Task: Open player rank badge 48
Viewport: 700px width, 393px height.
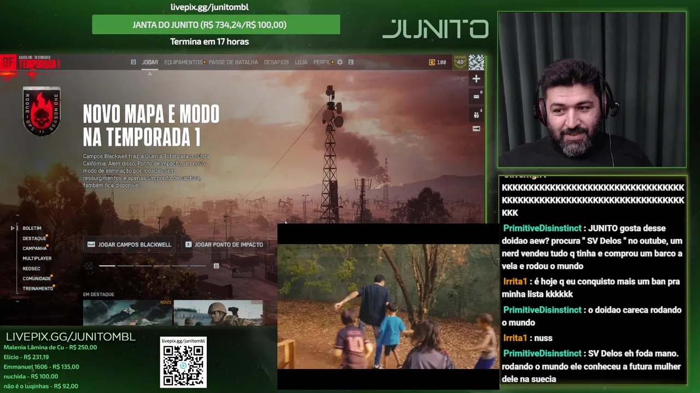Action: tap(460, 62)
